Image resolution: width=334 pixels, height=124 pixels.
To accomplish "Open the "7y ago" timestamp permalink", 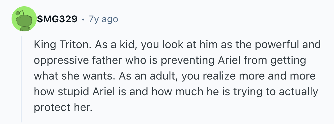I will (103, 19).
